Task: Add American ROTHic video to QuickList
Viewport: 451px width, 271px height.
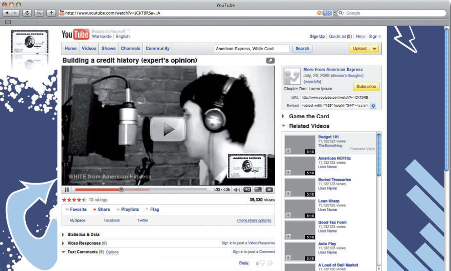Action: coord(288,172)
